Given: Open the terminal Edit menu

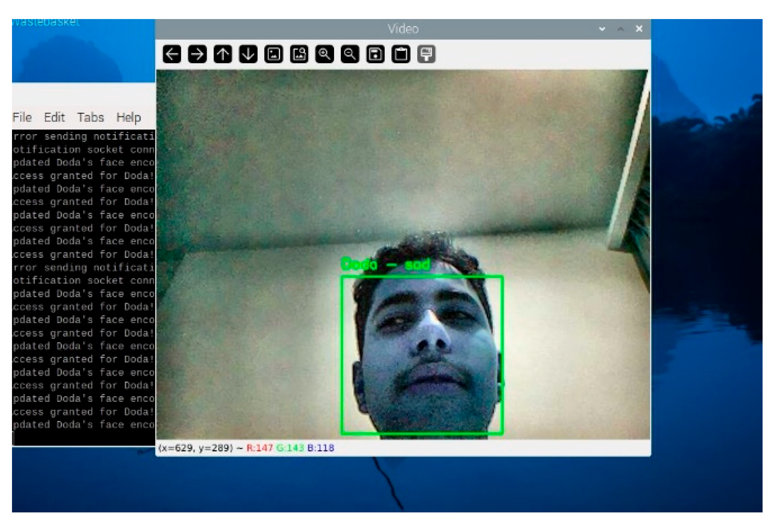Looking at the screenshot, I should point(54,118).
